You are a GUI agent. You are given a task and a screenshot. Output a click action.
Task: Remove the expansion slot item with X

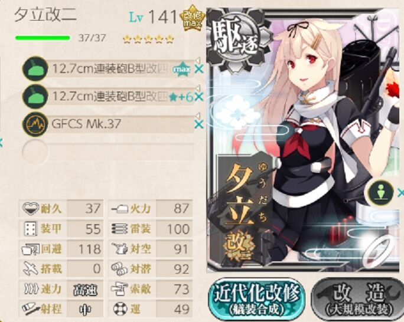point(400,193)
